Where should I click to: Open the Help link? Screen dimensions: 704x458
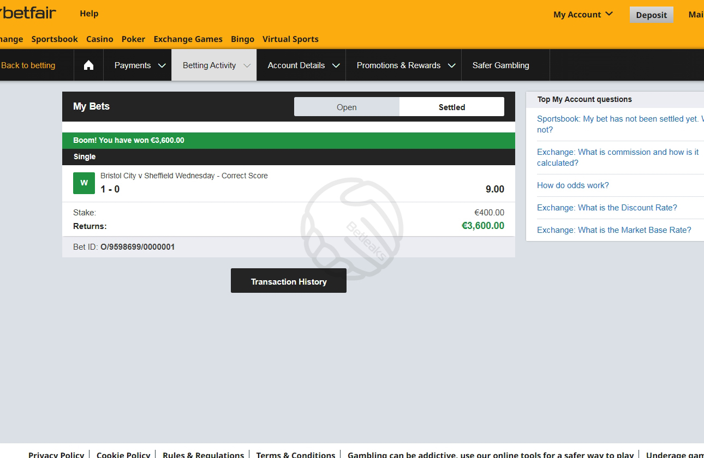89,14
